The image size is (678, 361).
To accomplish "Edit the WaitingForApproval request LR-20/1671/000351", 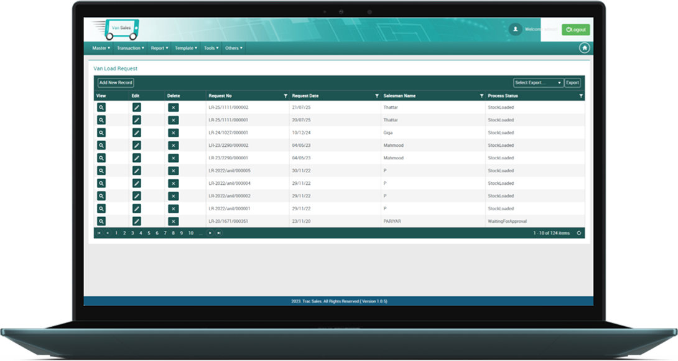I will (137, 221).
